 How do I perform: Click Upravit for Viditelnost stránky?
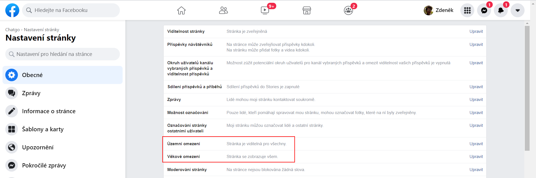tap(476, 31)
